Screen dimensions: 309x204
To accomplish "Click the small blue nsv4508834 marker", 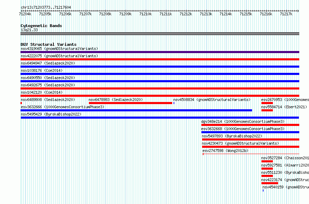I will (174, 103).
